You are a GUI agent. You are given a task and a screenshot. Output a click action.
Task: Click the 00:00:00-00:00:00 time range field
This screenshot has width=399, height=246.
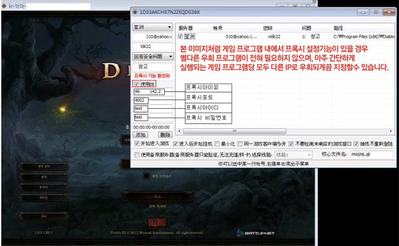coord(152,127)
